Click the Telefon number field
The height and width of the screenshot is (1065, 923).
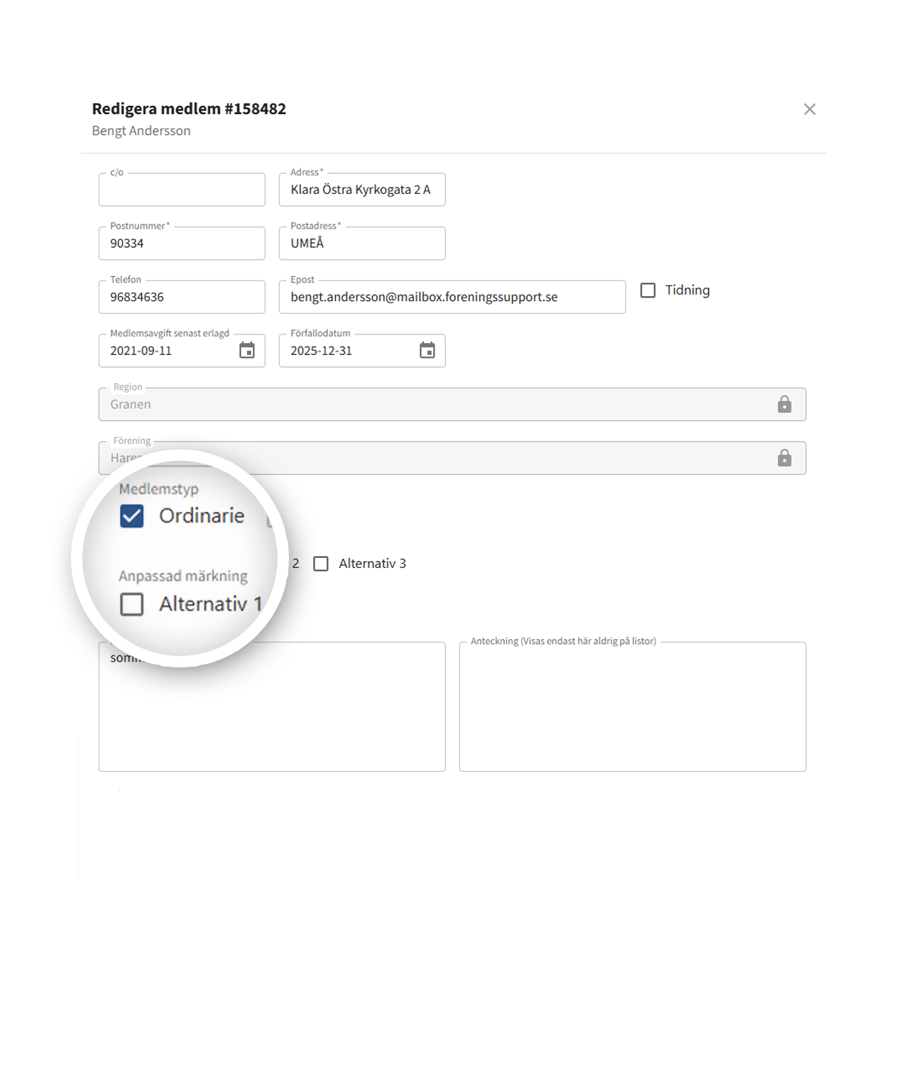pos(182,297)
